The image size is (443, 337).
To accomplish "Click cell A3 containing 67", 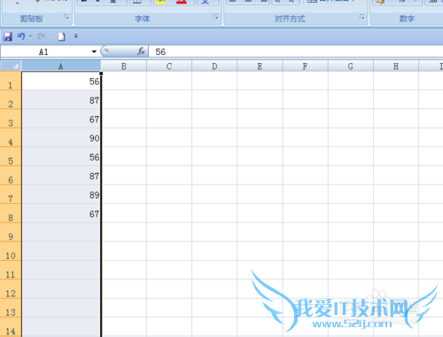I will tap(61, 119).
